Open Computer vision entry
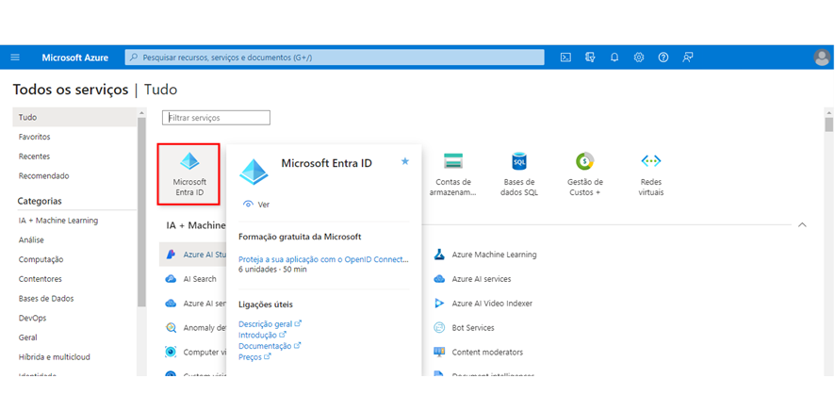This screenshot has width=835, height=395. tap(195, 352)
